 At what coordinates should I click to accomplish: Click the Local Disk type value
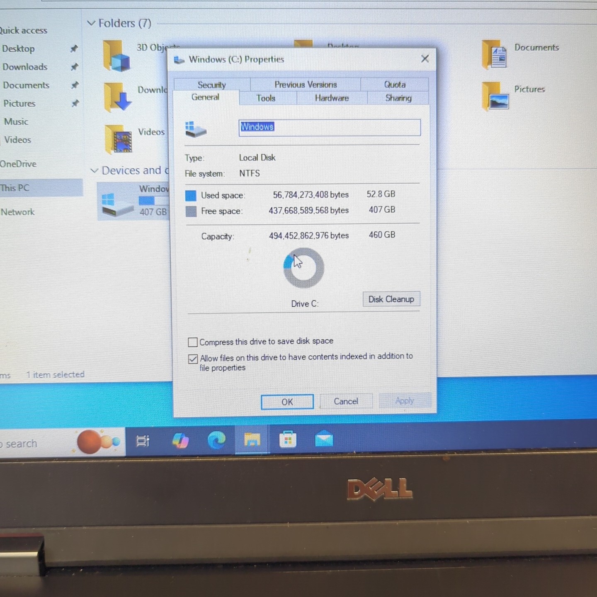tap(257, 158)
